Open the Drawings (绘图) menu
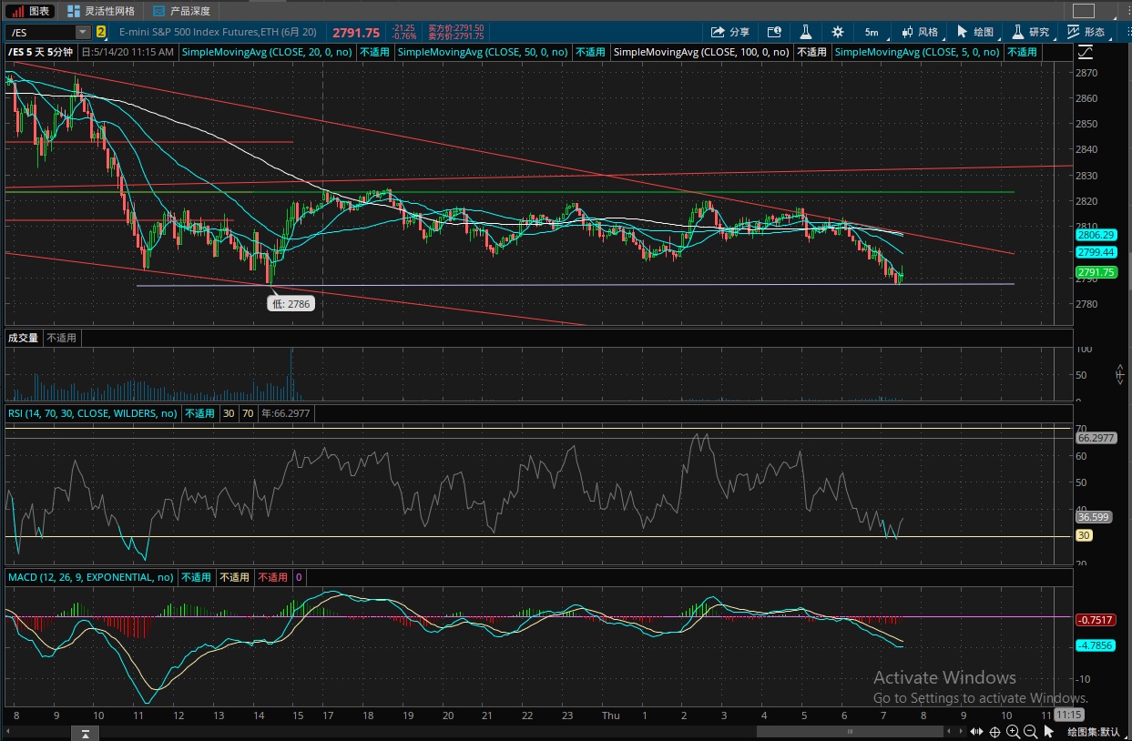This screenshot has width=1132, height=741. (975, 32)
